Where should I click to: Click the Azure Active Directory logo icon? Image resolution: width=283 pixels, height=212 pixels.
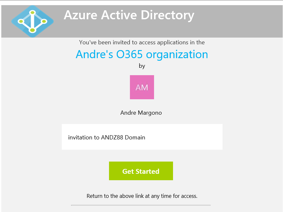(x=32, y=22)
